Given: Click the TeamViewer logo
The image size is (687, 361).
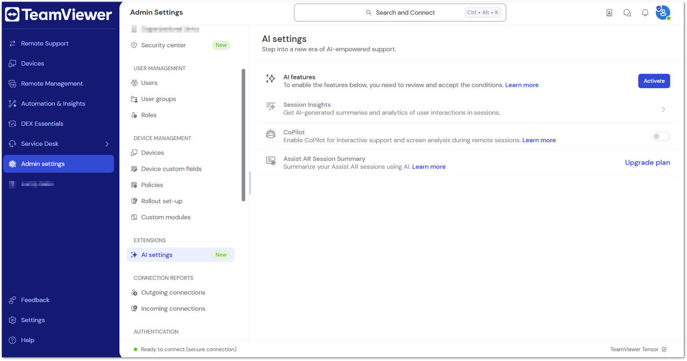Looking at the screenshot, I should 59,14.
